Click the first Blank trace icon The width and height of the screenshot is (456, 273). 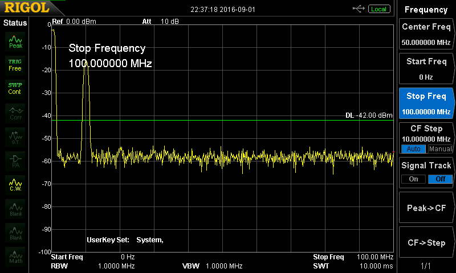coord(15,209)
